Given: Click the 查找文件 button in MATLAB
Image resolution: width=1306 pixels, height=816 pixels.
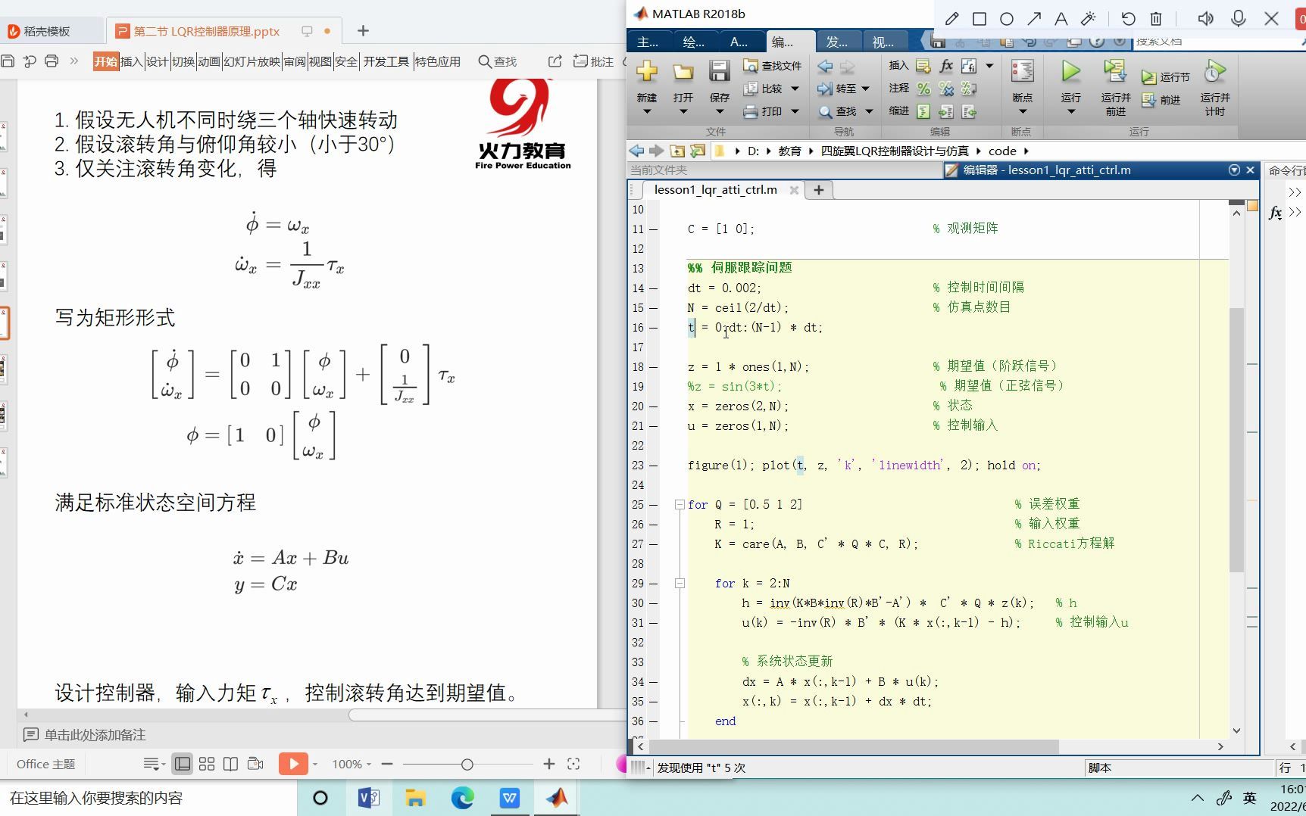Looking at the screenshot, I should tap(773, 66).
